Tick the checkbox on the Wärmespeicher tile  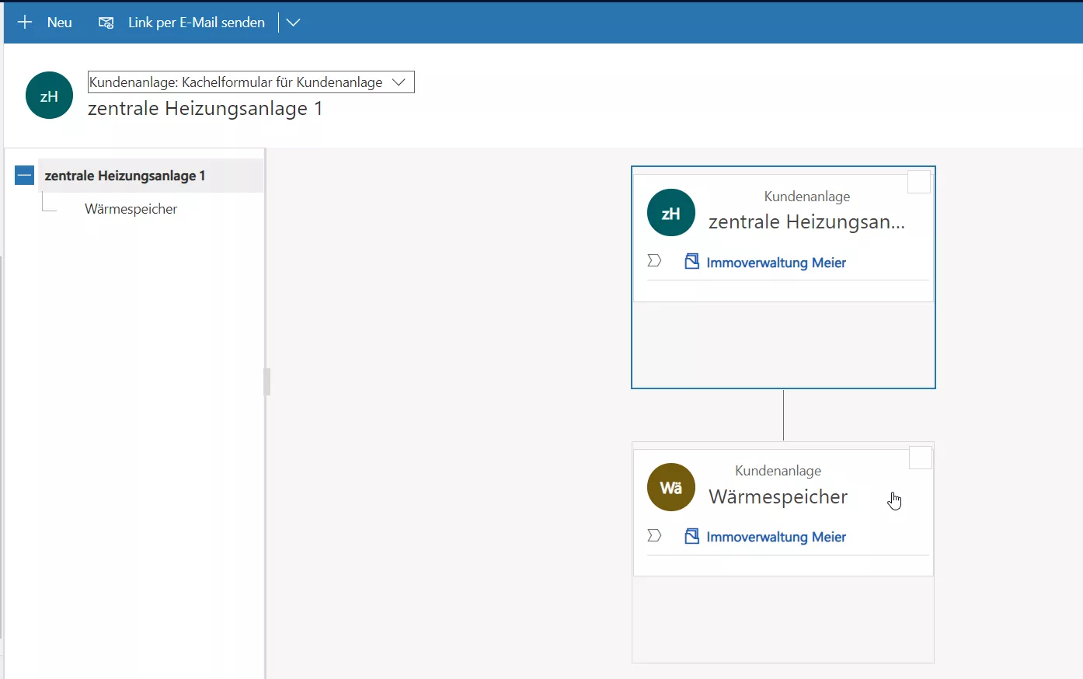click(920, 458)
